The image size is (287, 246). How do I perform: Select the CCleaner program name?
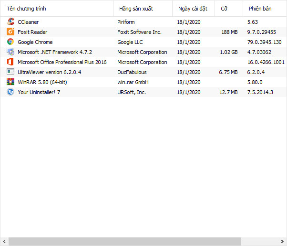(28, 22)
